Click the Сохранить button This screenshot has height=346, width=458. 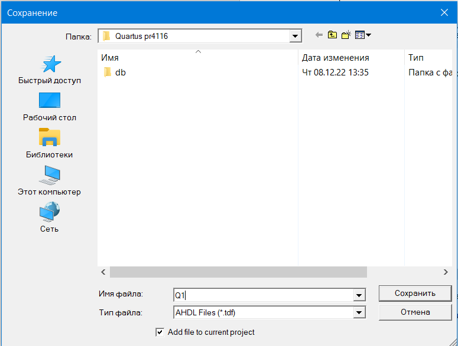pos(415,294)
